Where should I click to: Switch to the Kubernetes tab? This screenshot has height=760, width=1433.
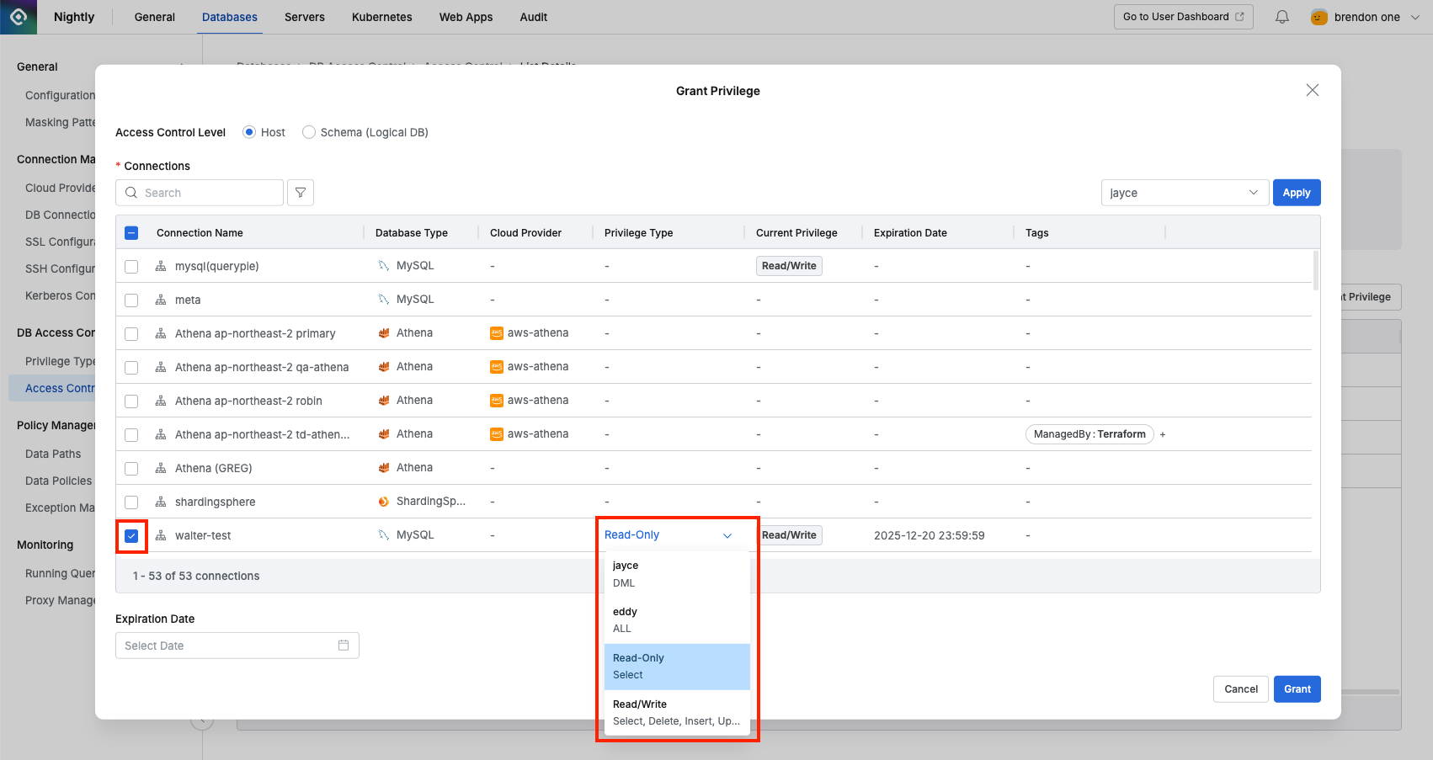click(x=381, y=17)
